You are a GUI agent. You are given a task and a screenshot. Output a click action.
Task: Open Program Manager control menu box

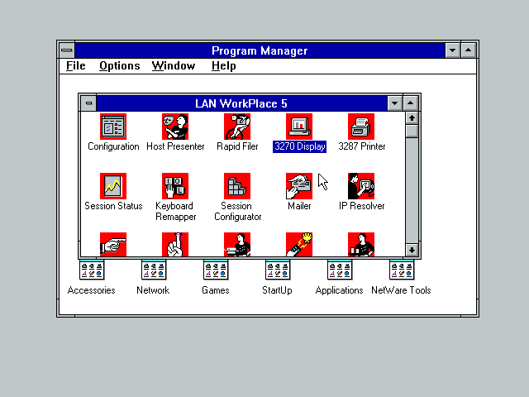[67, 50]
